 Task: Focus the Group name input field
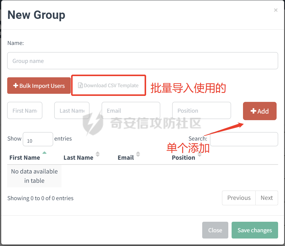tap(142, 61)
